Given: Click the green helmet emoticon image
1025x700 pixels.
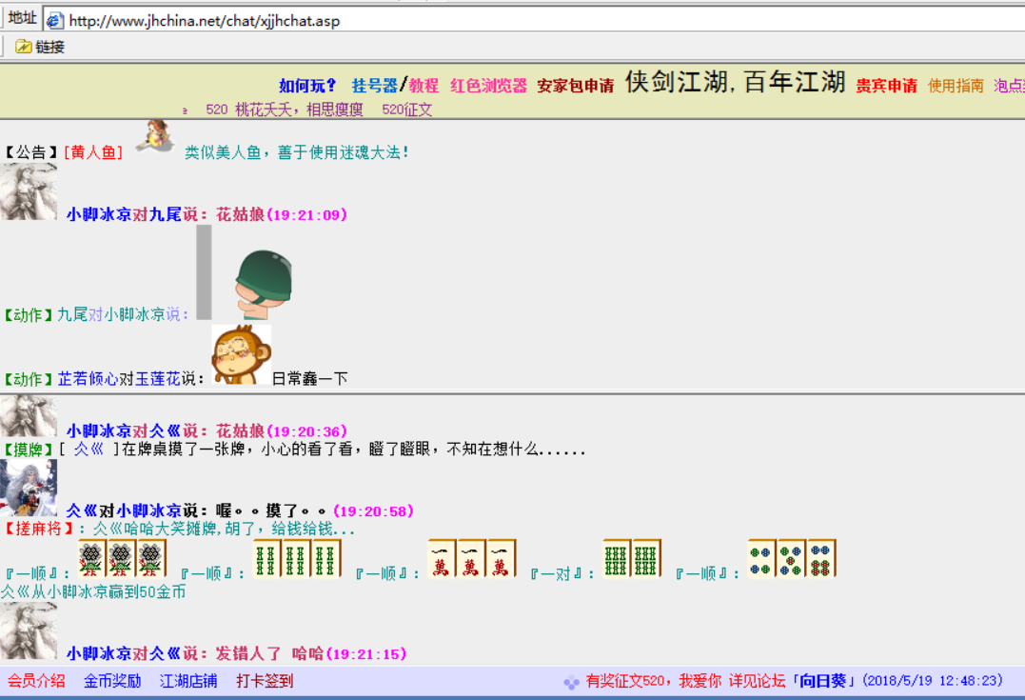Looking at the screenshot, I should [264, 285].
